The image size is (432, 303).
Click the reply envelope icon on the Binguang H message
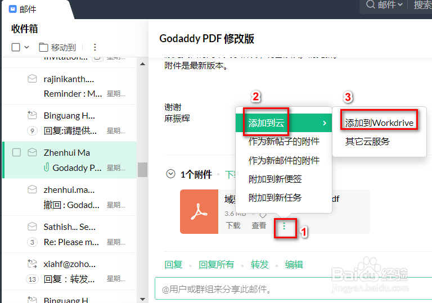(32, 115)
